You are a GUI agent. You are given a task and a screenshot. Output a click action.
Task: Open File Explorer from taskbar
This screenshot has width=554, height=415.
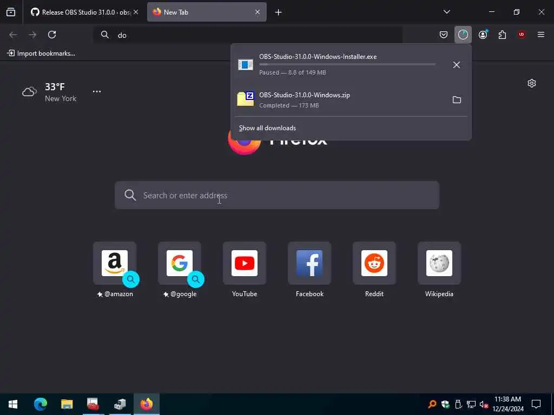pyautogui.click(x=67, y=404)
